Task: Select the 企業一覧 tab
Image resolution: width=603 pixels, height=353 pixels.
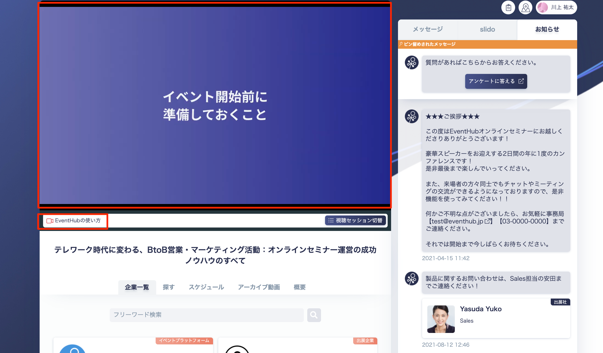Action: 137,287
